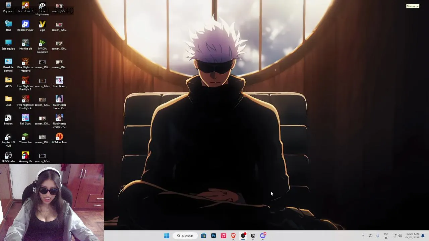This screenshot has width=429, height=241.
Task: Select Five Nights at Freddy's 2 shortcut
Action: (25, 84)
